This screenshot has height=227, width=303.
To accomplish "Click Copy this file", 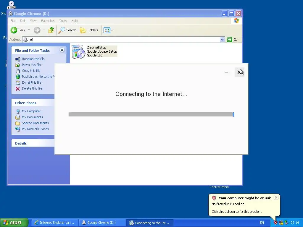I will tap(31, 71).
